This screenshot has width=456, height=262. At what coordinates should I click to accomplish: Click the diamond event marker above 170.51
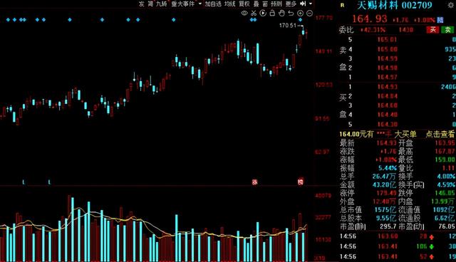click(x=301, y=20)
